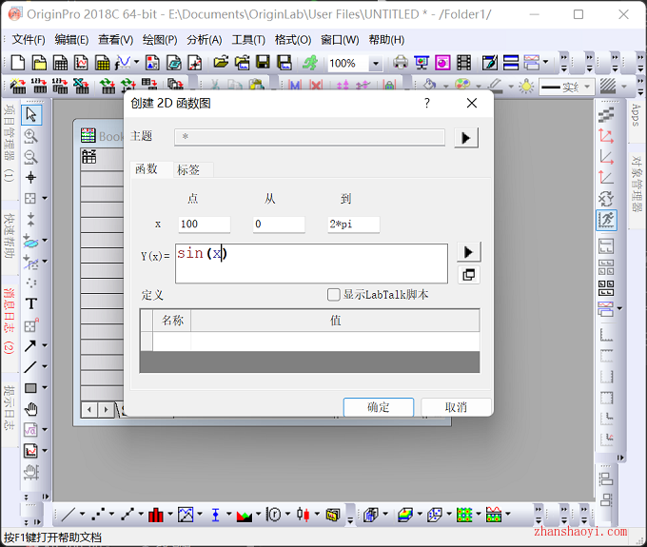Click the Scatter plot icon in bottom toolbar
647x547 pixels.
[98, 515]
